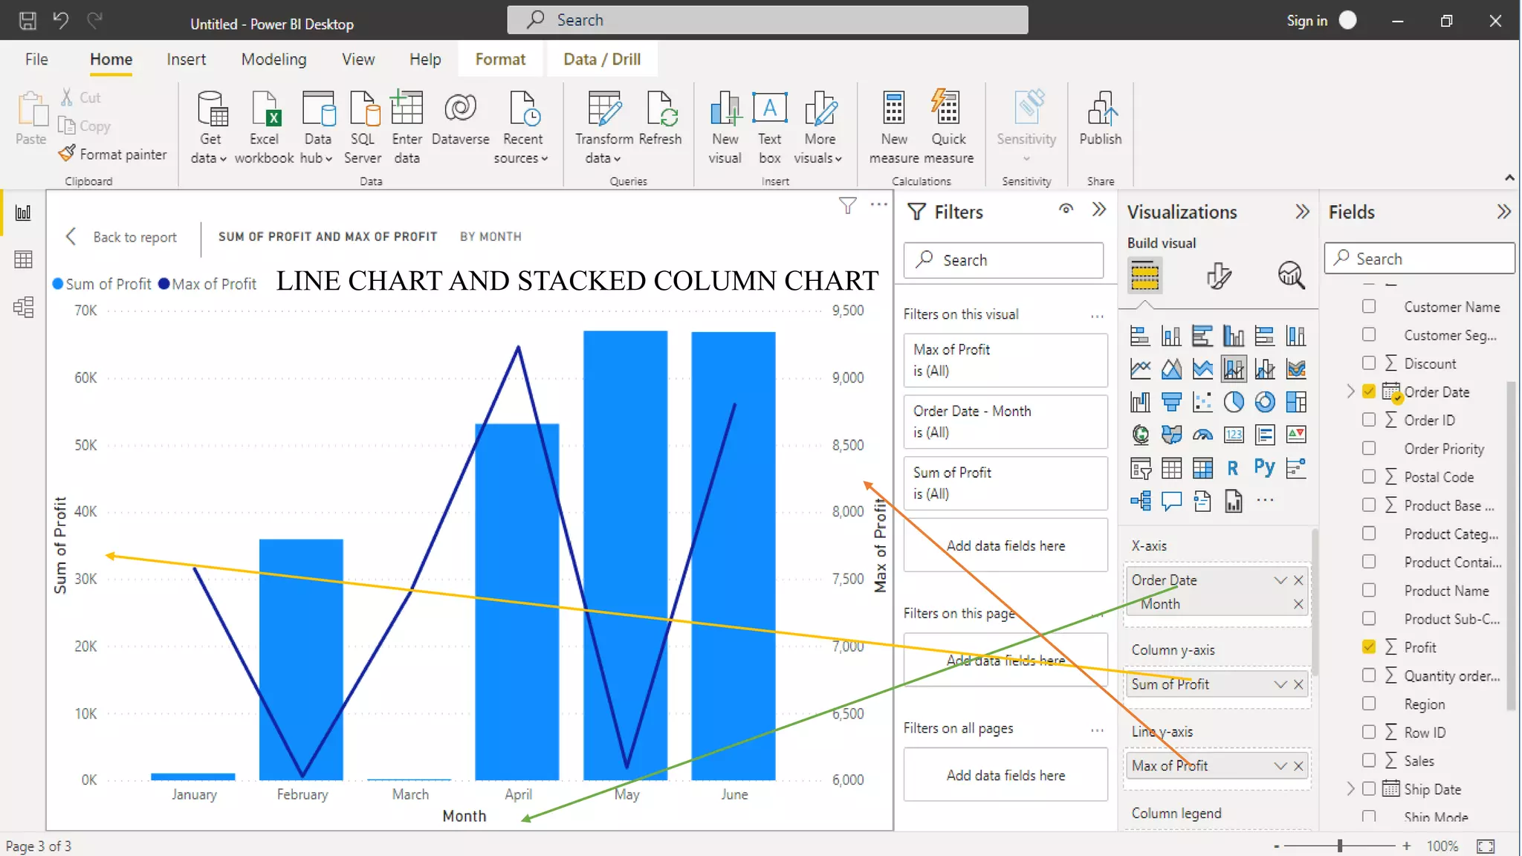Switch to Data view in left sidebar

(24, 259)
